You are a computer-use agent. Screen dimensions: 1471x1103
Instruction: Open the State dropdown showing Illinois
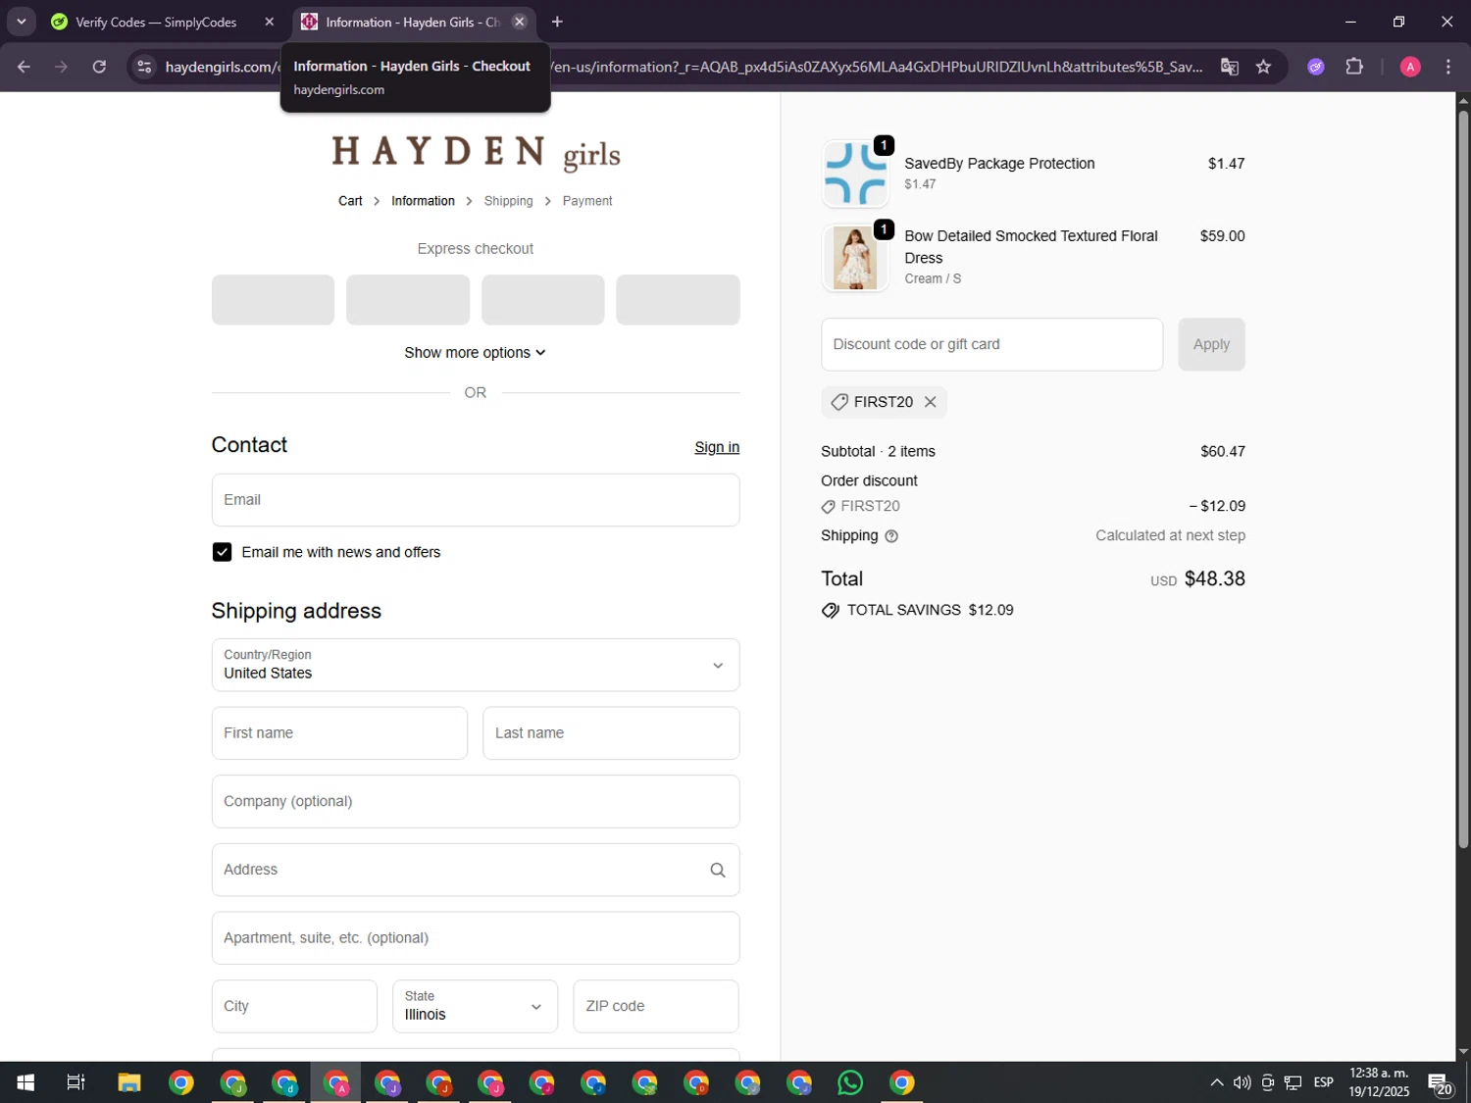475,1007
